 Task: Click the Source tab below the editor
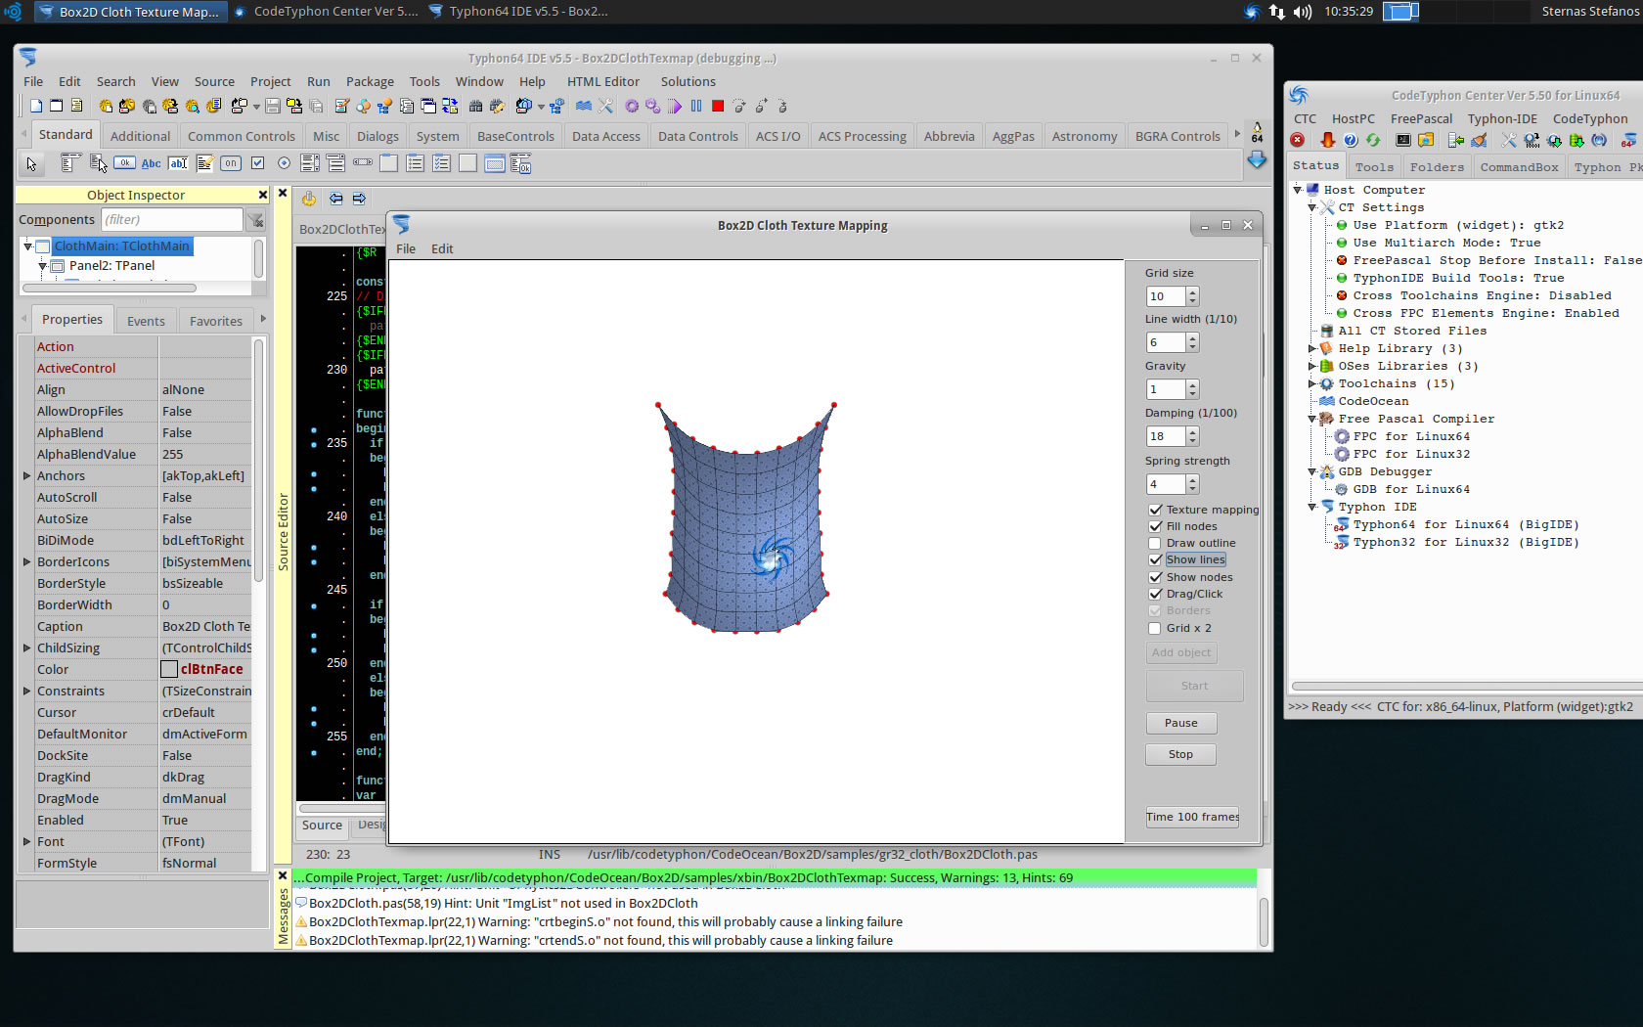[322, 826]
